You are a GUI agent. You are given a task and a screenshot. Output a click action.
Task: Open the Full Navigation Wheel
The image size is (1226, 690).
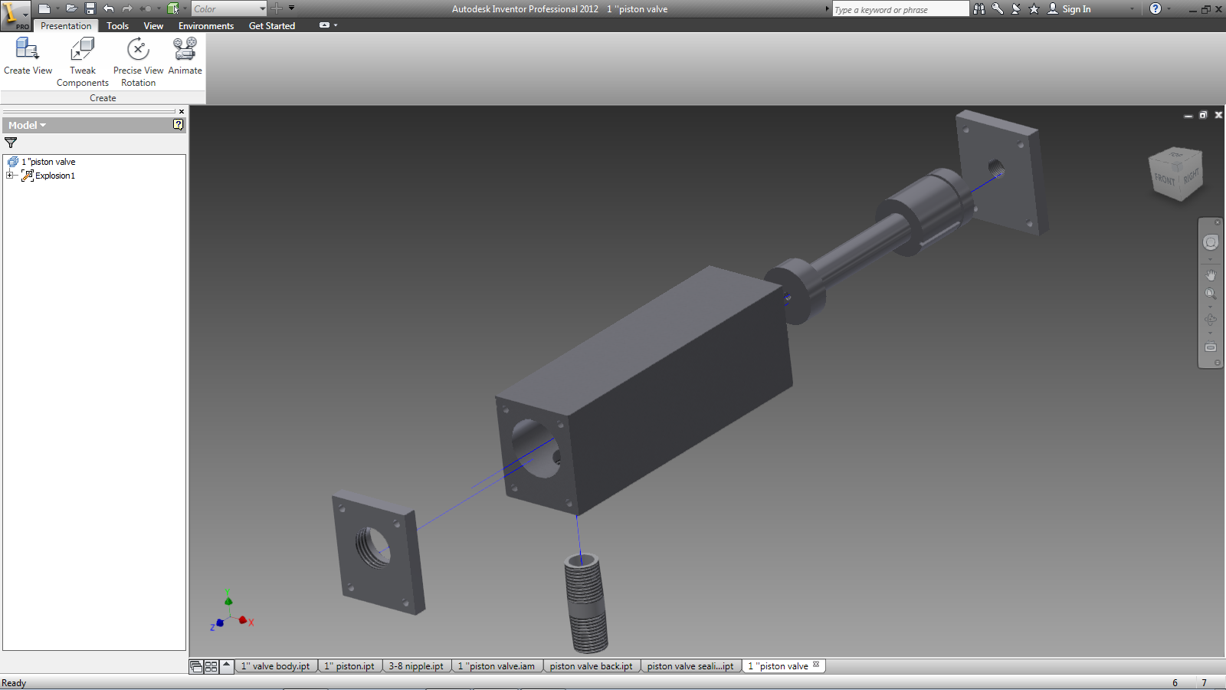point(1211,242)
